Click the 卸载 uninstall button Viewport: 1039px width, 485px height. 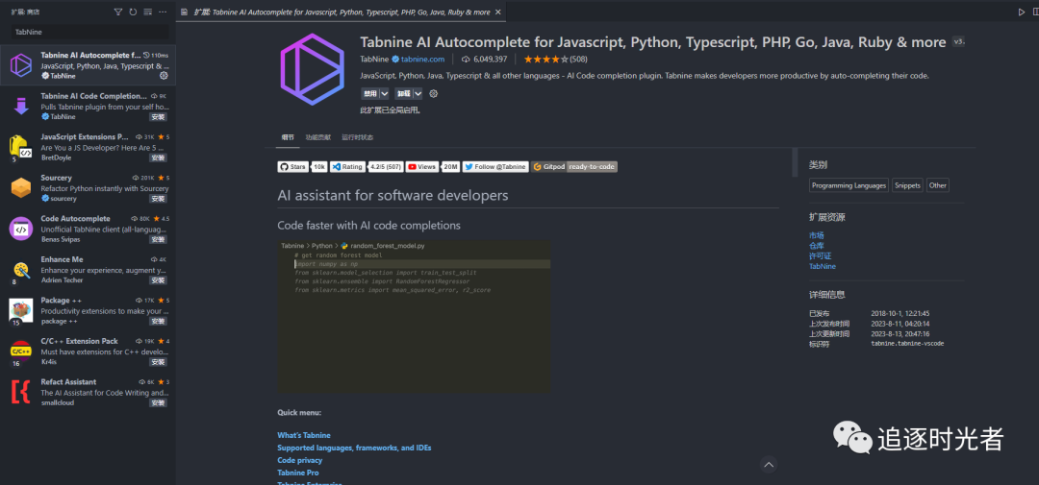click(403, 94)
